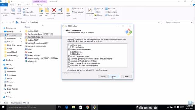Viewport: 195px width, 110px height.
Task: Open Chrome from the taskbar
Action: (x=87, y=107)
